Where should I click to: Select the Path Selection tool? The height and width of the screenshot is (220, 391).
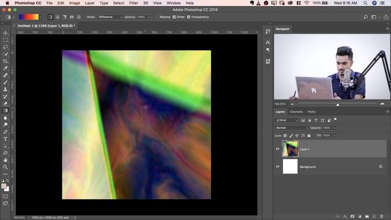click(5, 146)
